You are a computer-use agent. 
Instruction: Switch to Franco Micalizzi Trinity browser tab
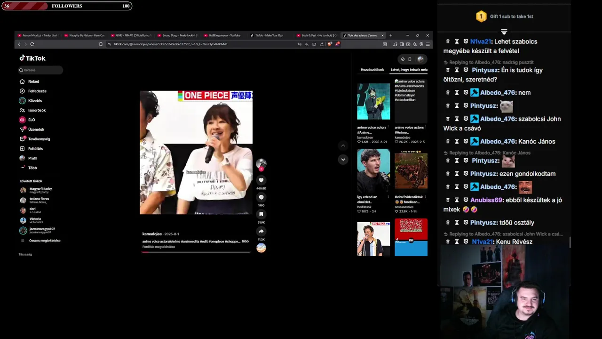click(x=37, y=35)
